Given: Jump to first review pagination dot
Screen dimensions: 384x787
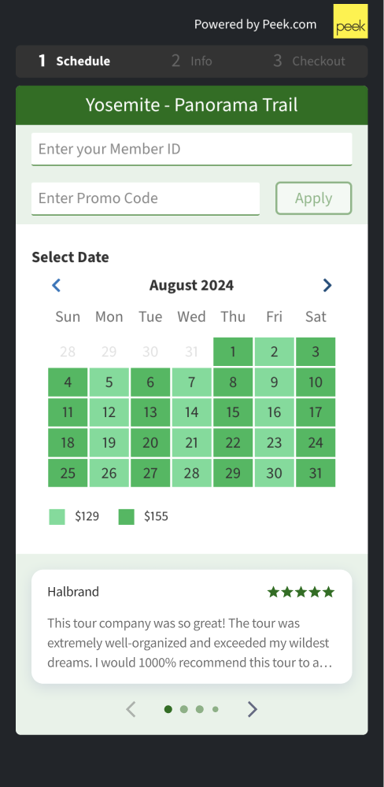Looking at the screenshot, I should 168,709.
